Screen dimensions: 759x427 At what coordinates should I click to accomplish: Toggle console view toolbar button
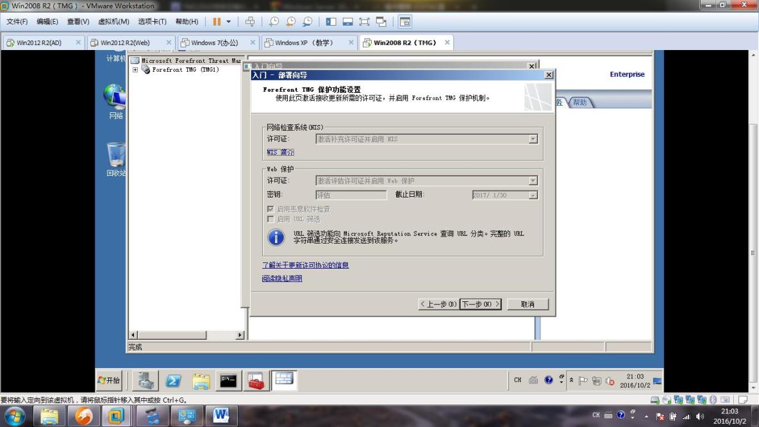pyautogui.click(x=405, y=22)
